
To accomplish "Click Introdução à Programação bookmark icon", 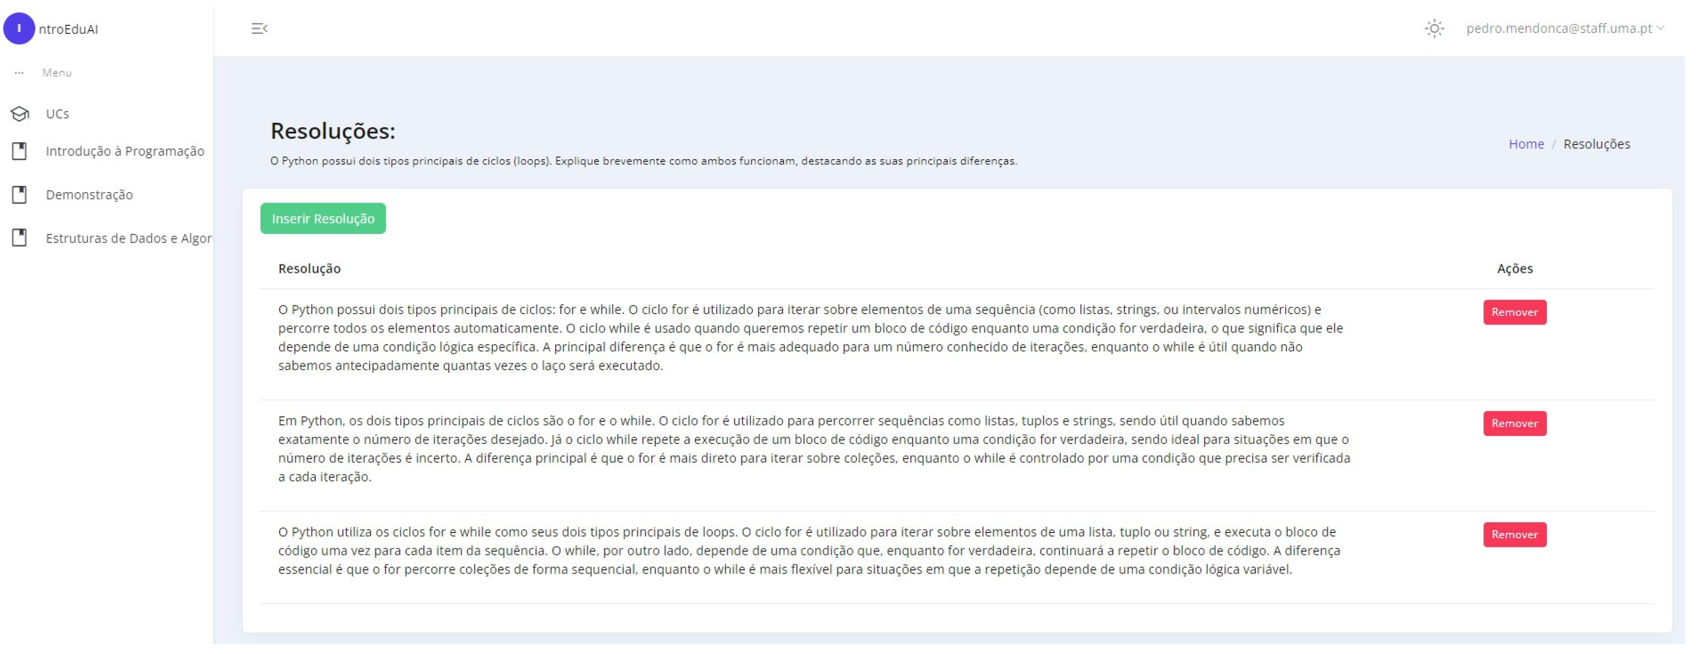I will (20, 151).
